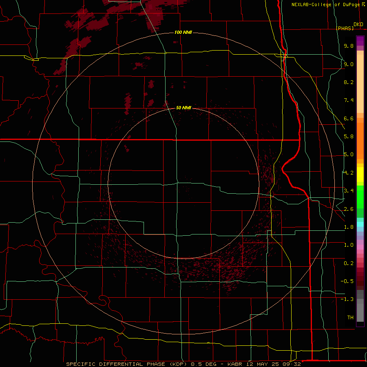Screen dimensions: 367x367
Task: Click the [PHAS] units label
Action: [345, 28]
